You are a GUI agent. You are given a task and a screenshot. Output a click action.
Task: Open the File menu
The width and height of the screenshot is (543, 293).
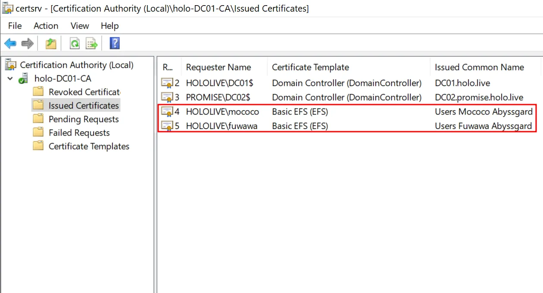[15, 26]
